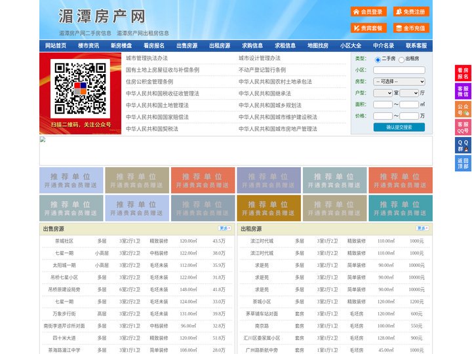The width and height of the screenshot is (472, 354).
Task: Click 更多 in the 出租房源 header
Action: click(x=422, y=229)
